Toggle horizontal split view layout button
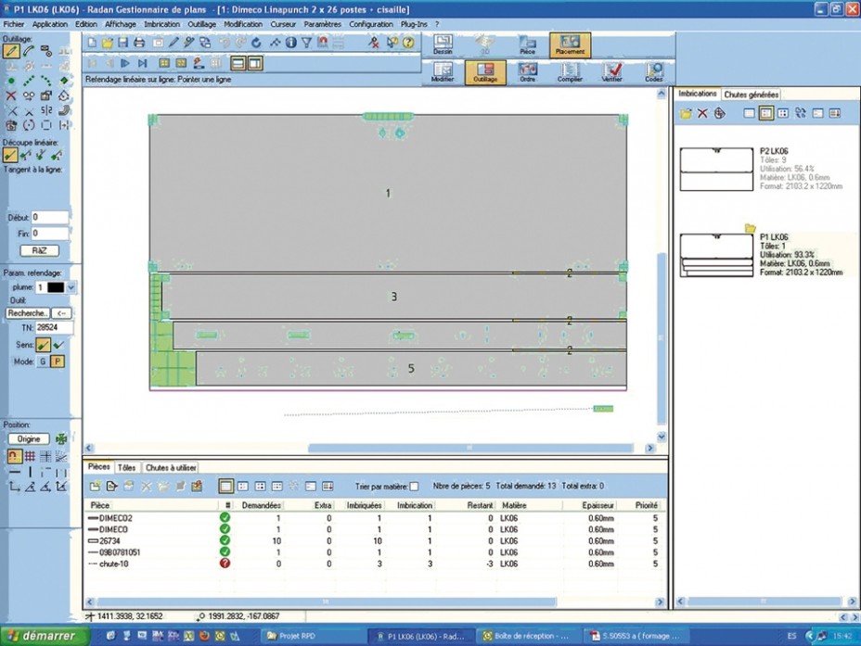 (238, 64)
